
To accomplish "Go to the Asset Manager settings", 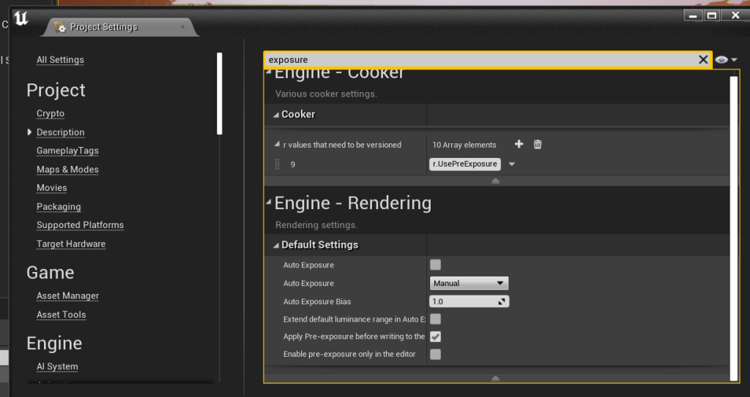I will pos(67,296).
